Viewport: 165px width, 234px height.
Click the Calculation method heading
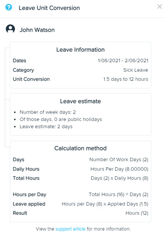click(81, 148)
